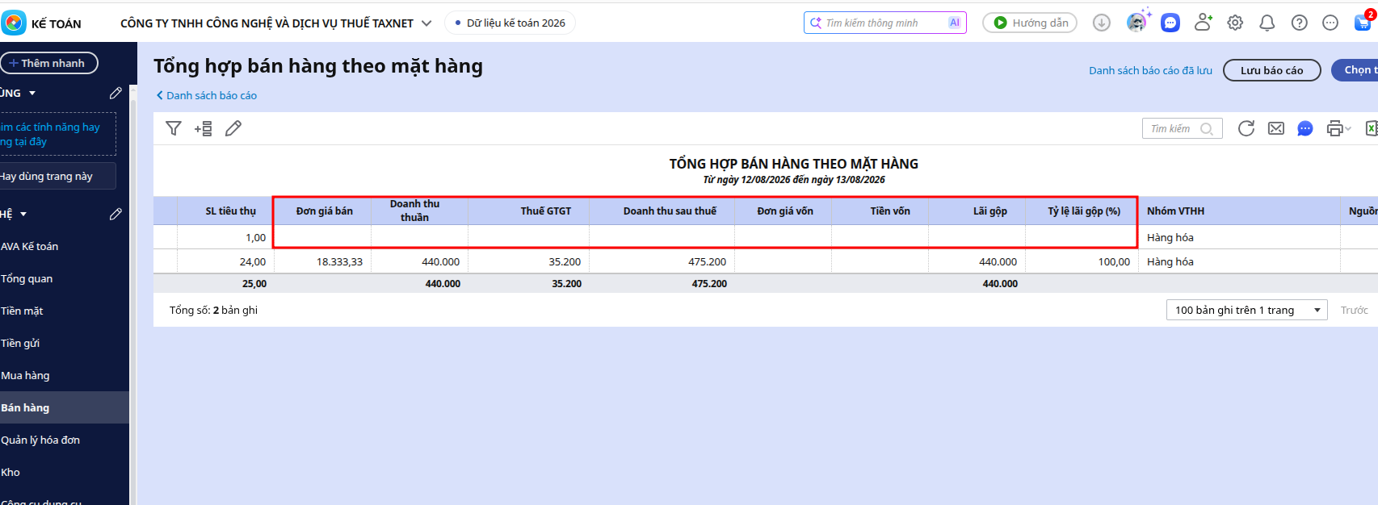Click the help question mark icon
The height and width of the screenshot is (505, 1378).
(x=1300, y=23)
